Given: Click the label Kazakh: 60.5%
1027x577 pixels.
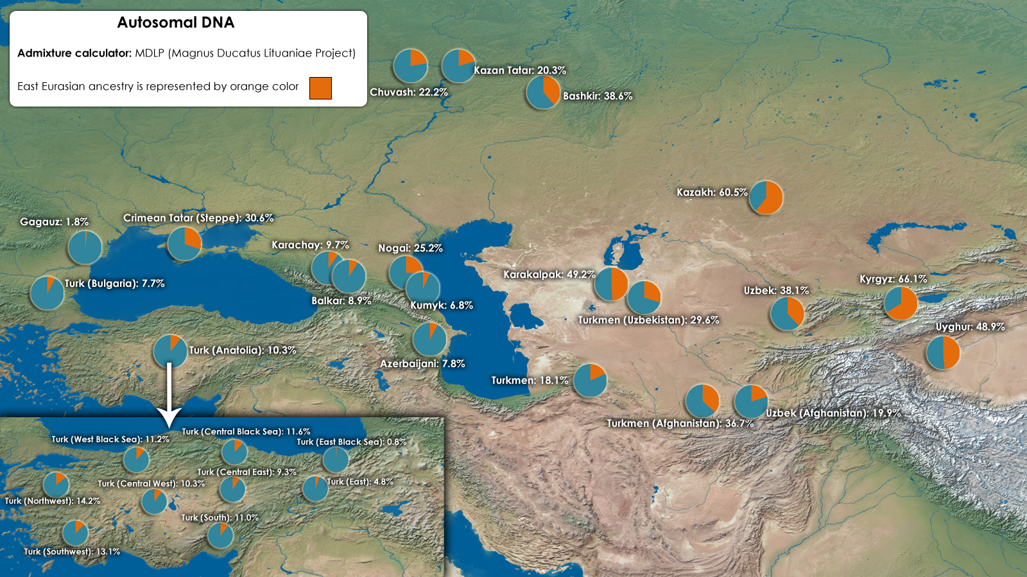Looking at the screenshot, I should coord(712,193).
